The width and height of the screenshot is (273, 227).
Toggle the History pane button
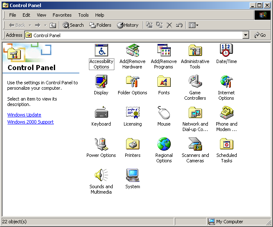tap(128, 25)
